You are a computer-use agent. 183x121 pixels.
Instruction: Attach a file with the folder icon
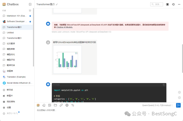(55, 105)
